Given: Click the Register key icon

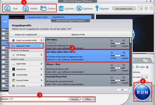Looking at the screenshot, I should tap(97, 8).
